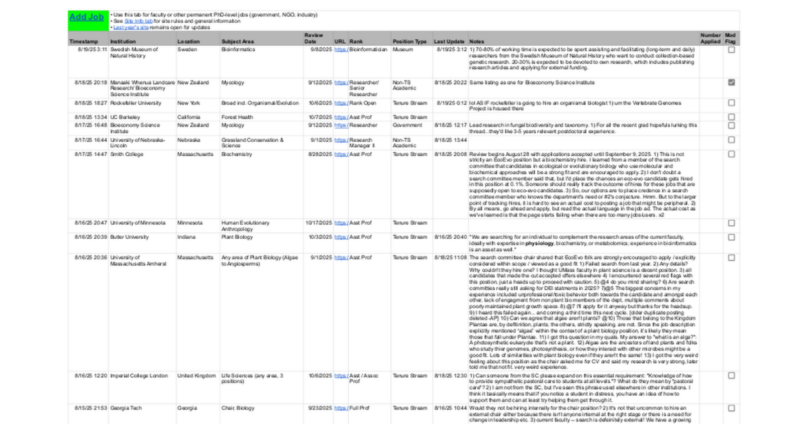The image size is (808, 424).
Task: Flag the UC Berkeley row checkbox
Action: 731,117
